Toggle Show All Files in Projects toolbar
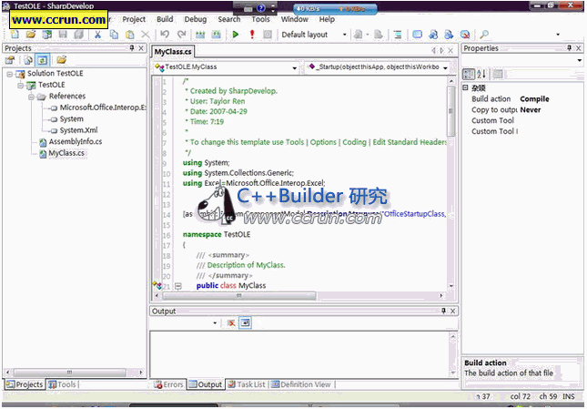587x409 pixels. click(28, 60)
